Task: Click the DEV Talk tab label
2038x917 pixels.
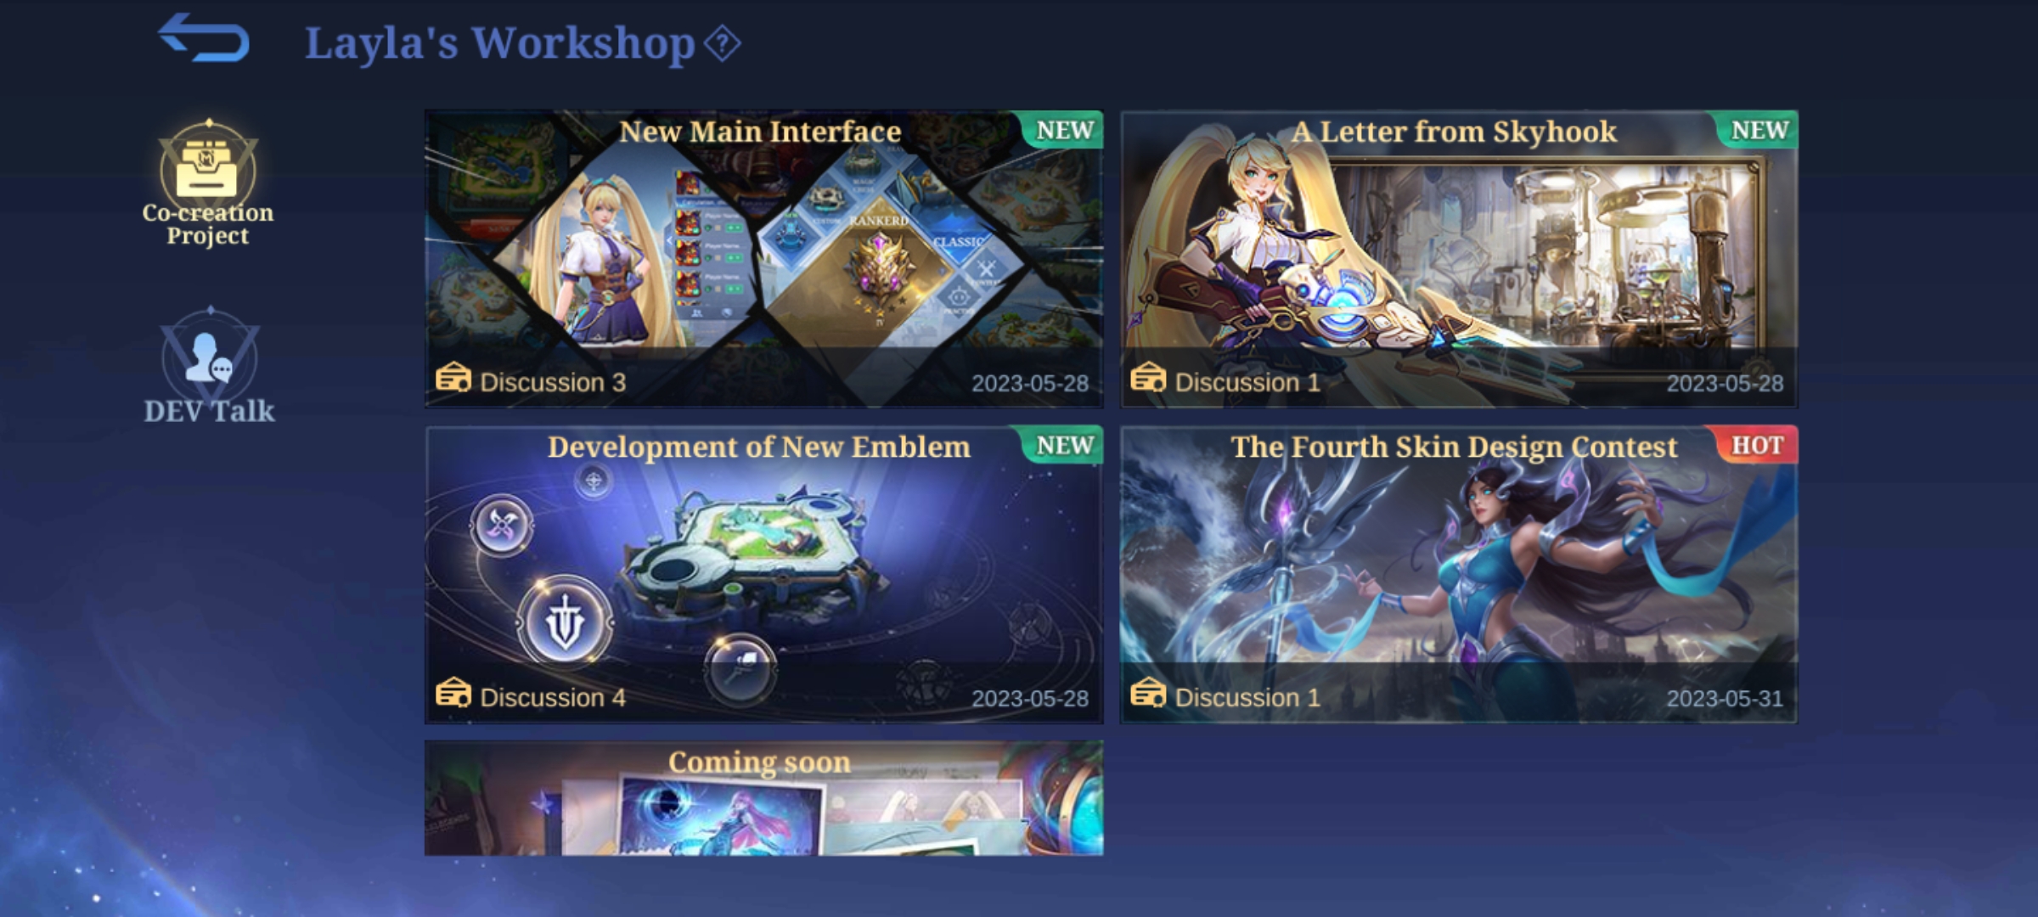Action: pyautogui.click(x=209, y=412)
